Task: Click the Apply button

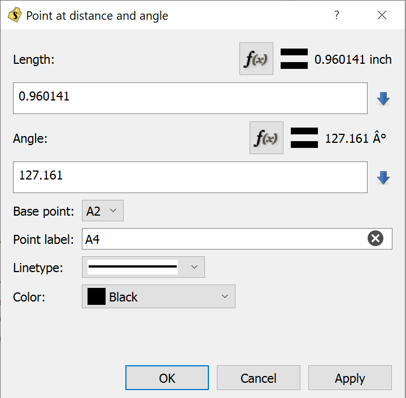Action: click(350, 378)
